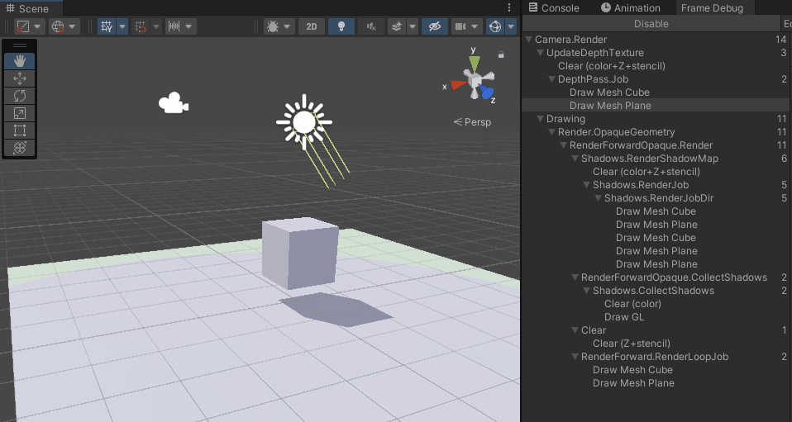Toggle scene effects layers button
This screenshot has height=422, width=792.
pos(397,26)
